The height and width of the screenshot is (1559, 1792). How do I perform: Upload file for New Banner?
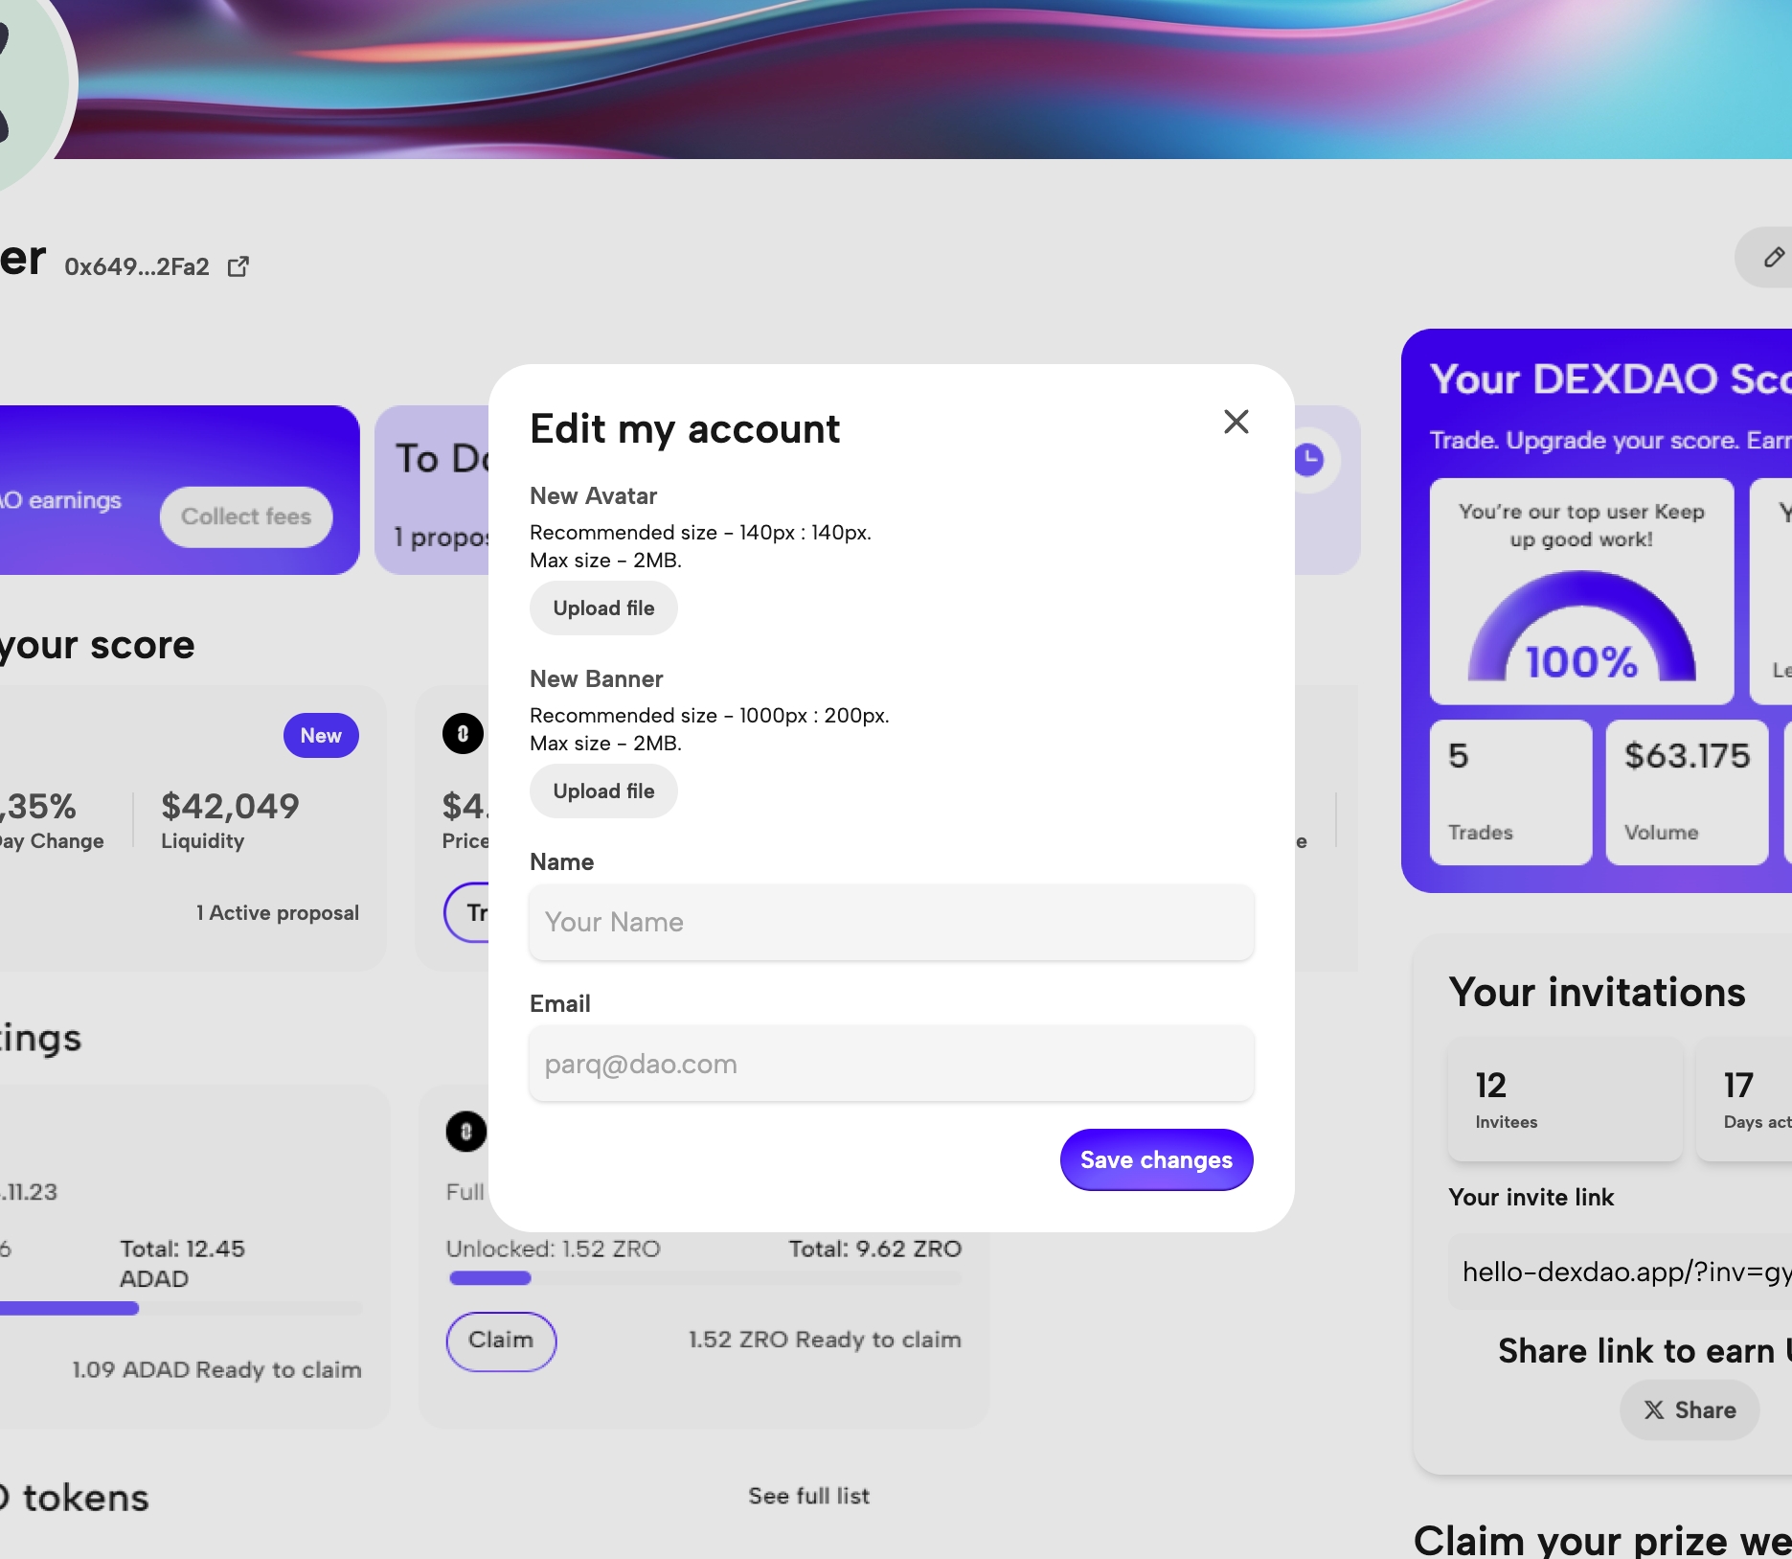[603, 791]
